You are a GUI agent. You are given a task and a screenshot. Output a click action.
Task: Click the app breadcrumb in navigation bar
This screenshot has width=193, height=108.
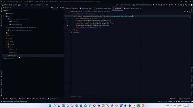tap(19, 5)
